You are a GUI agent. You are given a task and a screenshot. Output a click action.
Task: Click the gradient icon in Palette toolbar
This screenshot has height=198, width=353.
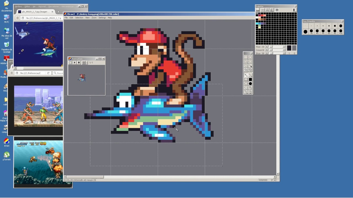(x=295, y=10)
